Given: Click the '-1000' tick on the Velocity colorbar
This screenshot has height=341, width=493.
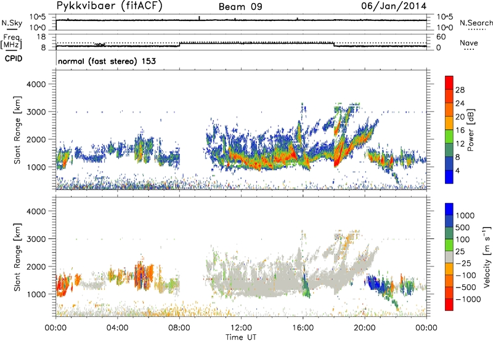Looking at the screenshot, I should (468, 299).
